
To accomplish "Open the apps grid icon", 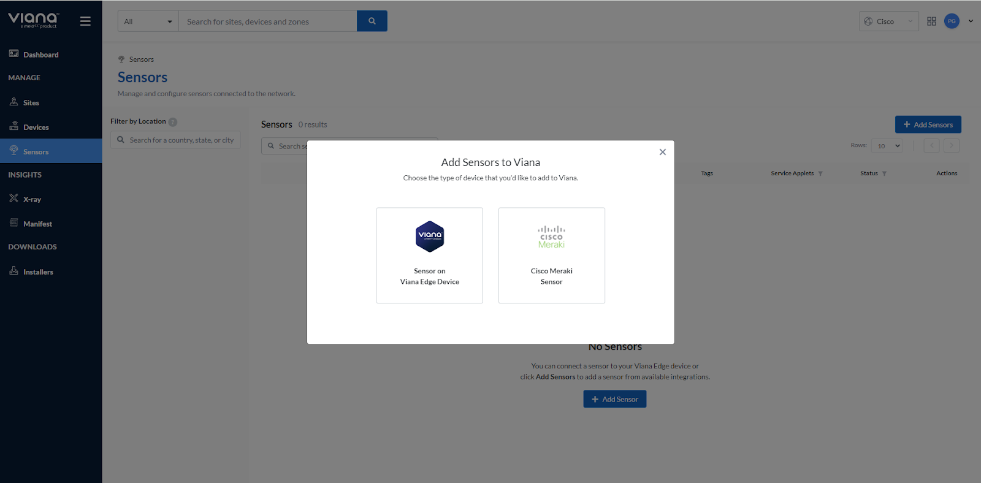I will (931, 21).
